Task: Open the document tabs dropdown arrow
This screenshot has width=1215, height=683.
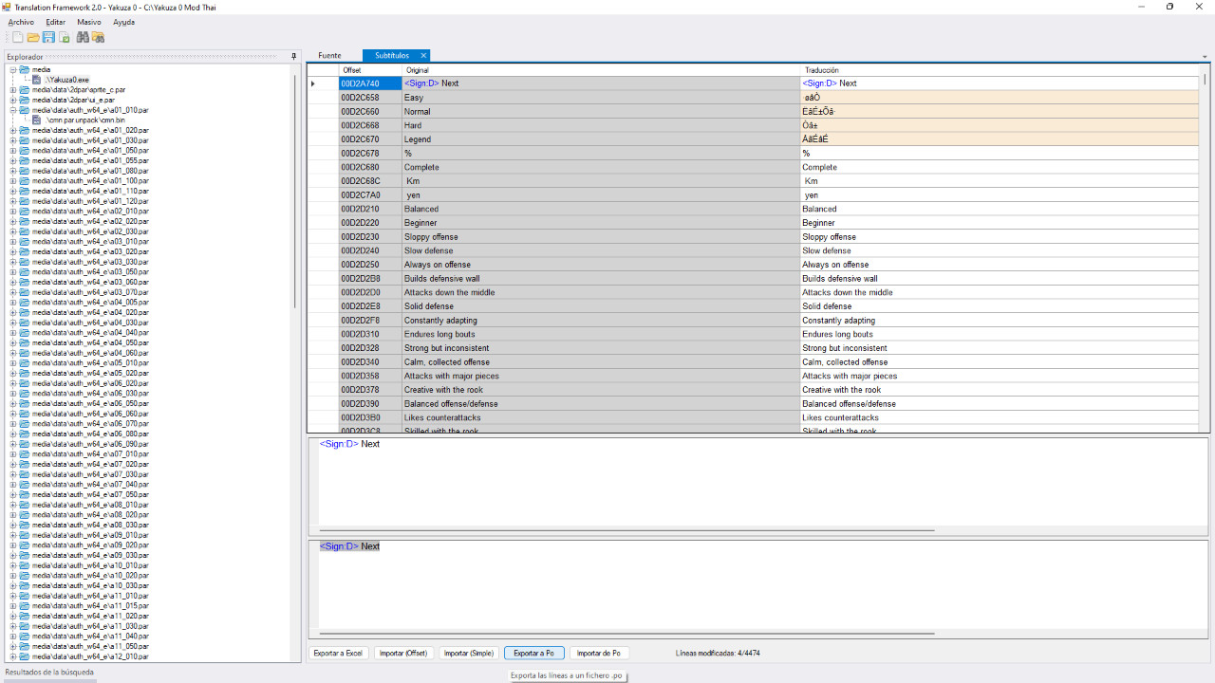Action: (1206, 57)
